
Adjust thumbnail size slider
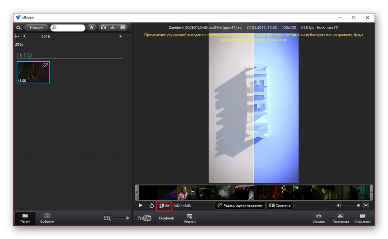click(121, 218)
